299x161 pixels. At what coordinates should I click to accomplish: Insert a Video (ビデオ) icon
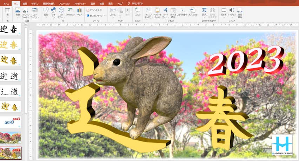click(224, 10)
